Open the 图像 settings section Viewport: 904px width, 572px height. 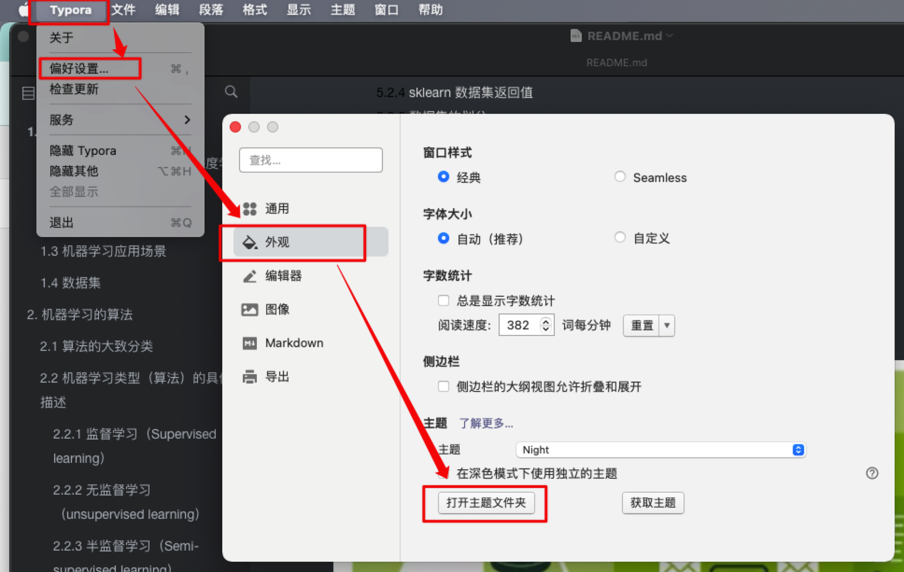[x=277, y=309]
